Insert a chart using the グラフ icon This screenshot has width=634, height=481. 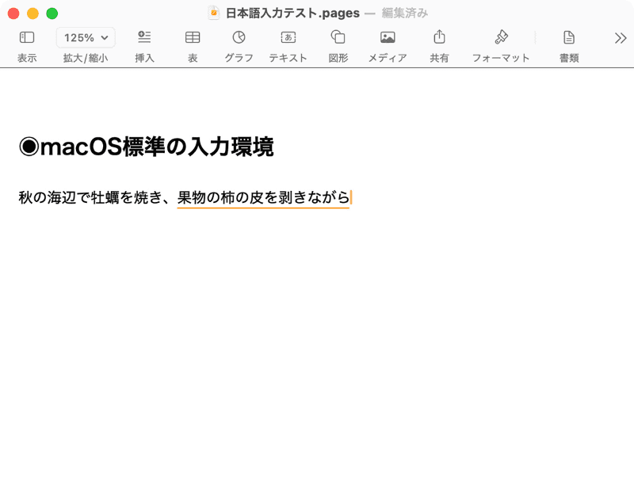(239, 37)
